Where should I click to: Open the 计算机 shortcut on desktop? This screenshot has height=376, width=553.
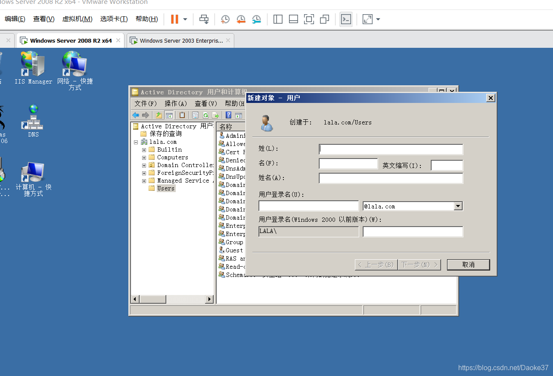(x=34, y=179)
